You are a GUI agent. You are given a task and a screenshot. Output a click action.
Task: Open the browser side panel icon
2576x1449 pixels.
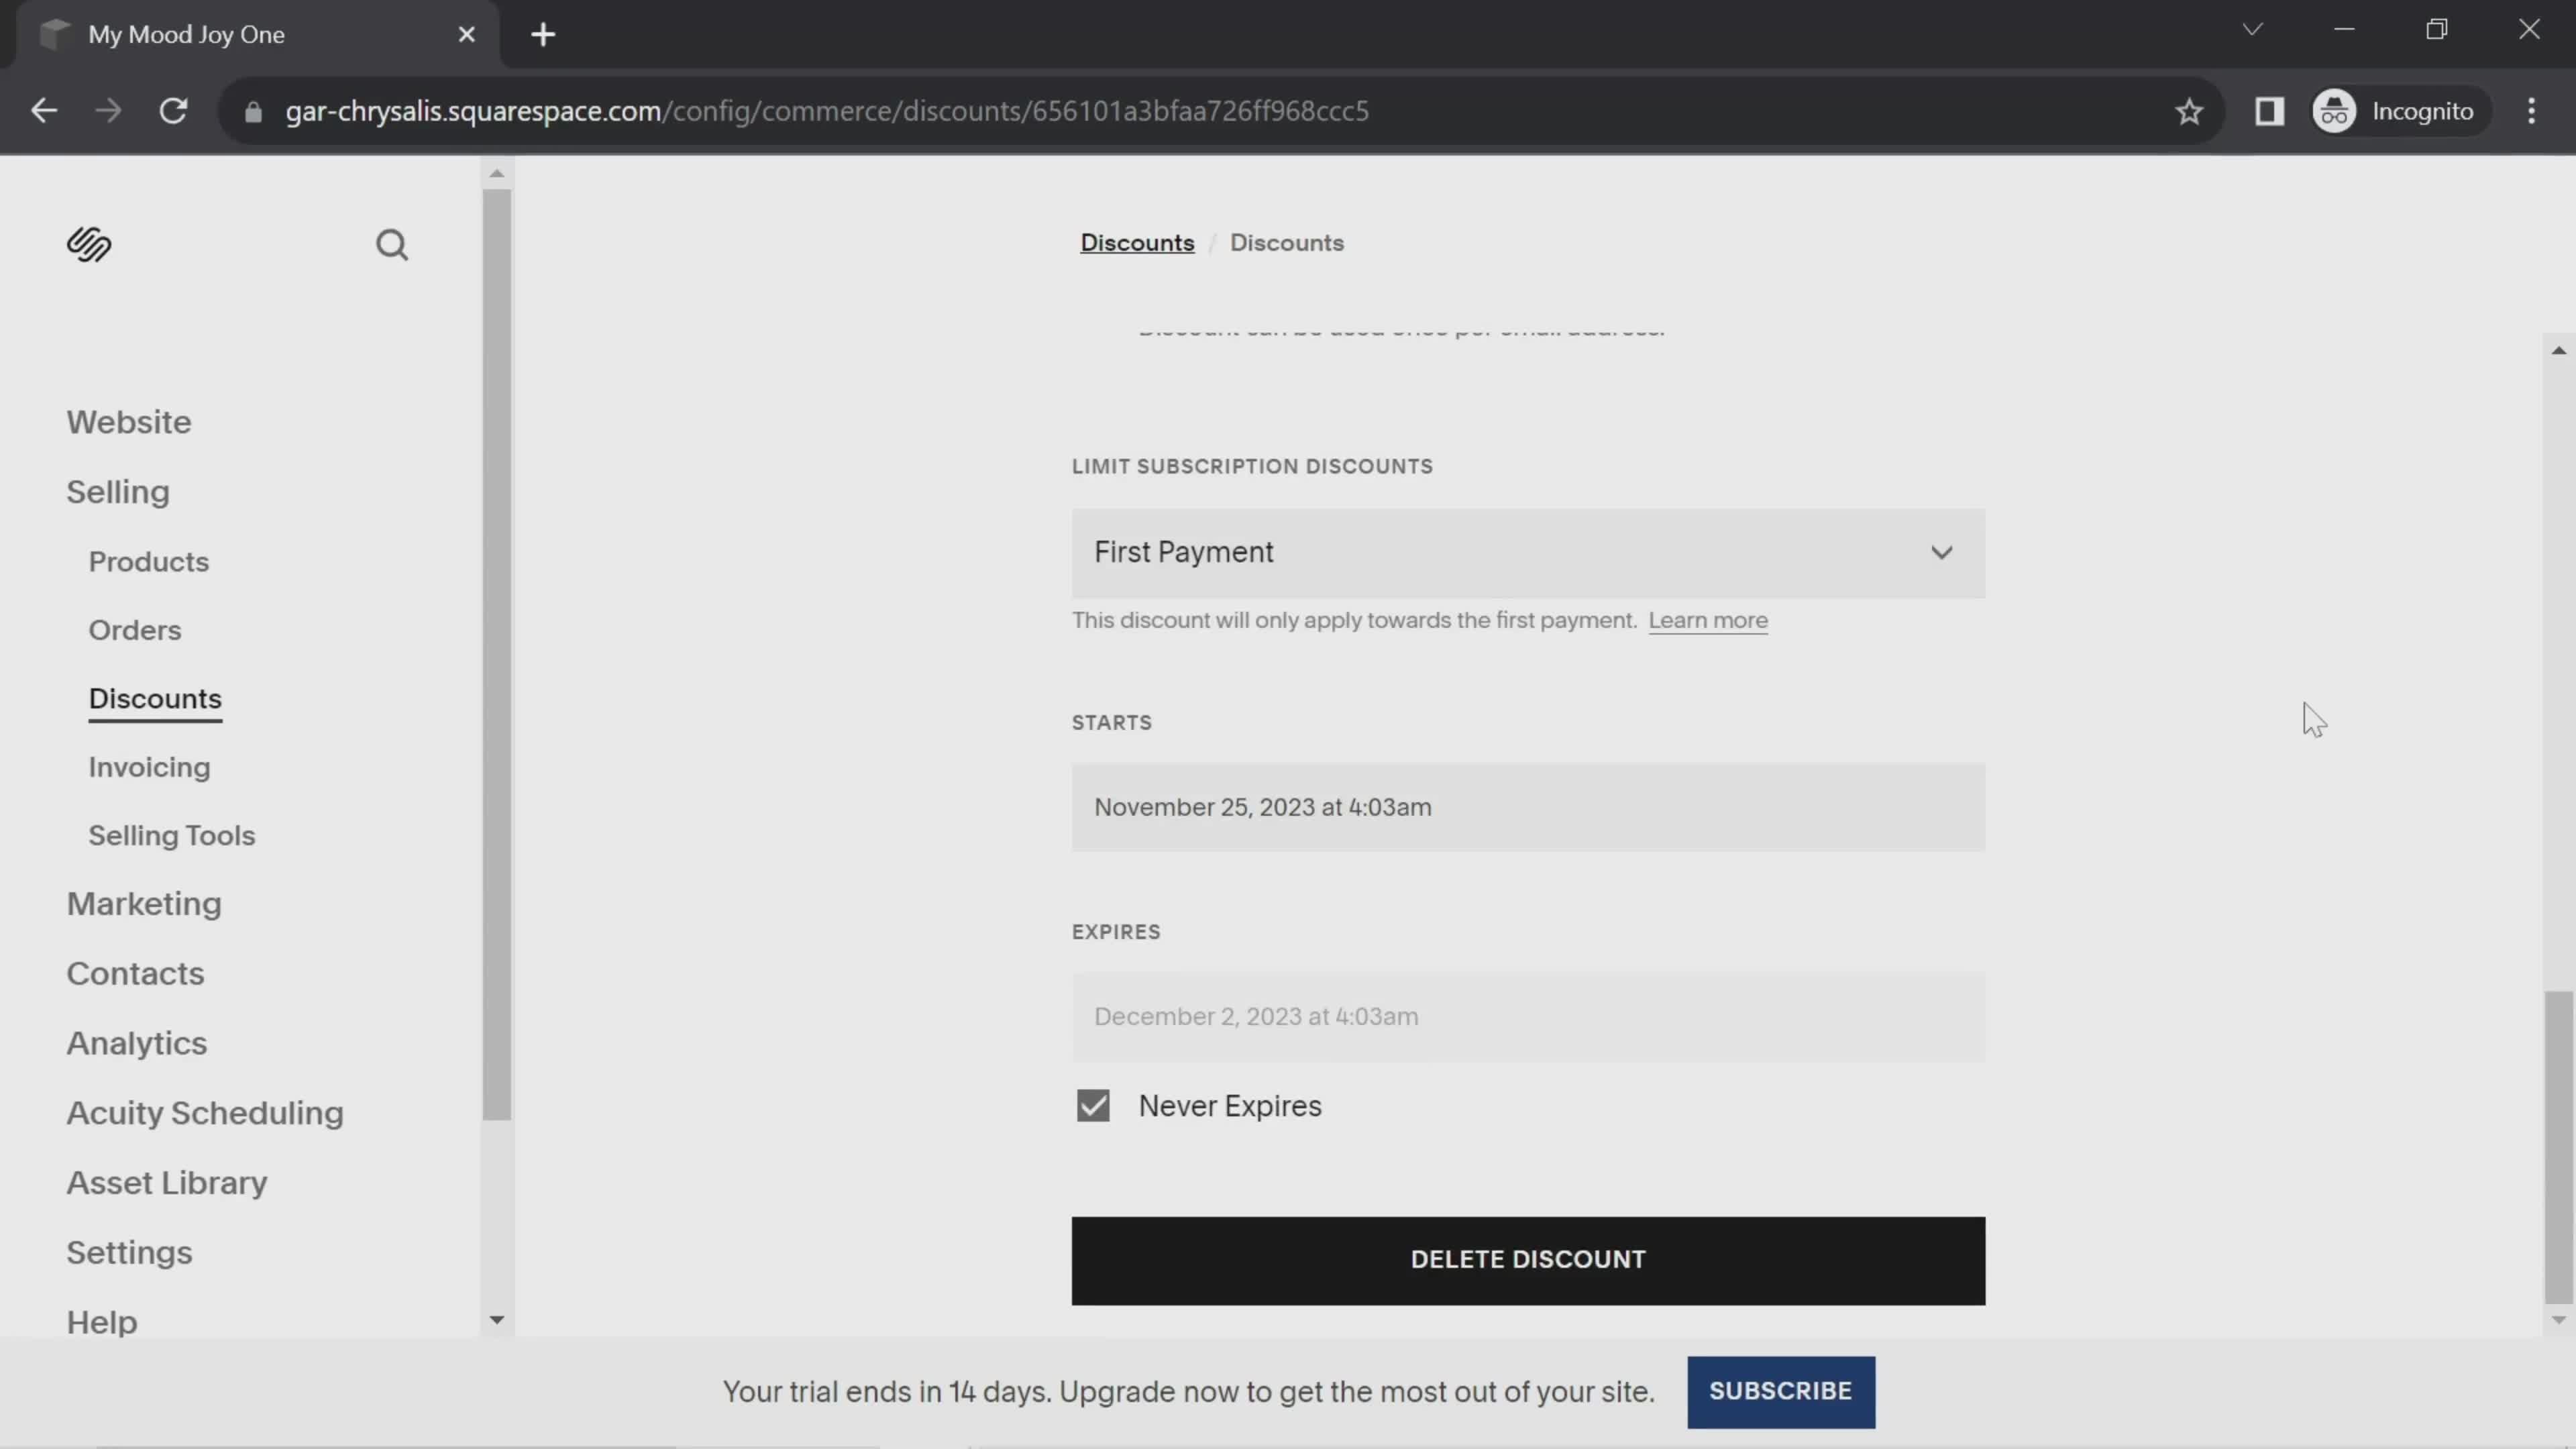pos(2269,111)
